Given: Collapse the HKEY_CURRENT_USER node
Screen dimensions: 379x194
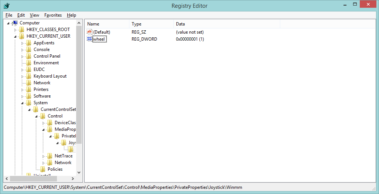Looking at the screenshot, I should tap(16, 37).
